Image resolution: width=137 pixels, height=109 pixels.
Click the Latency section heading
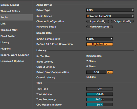click(41, 50)
